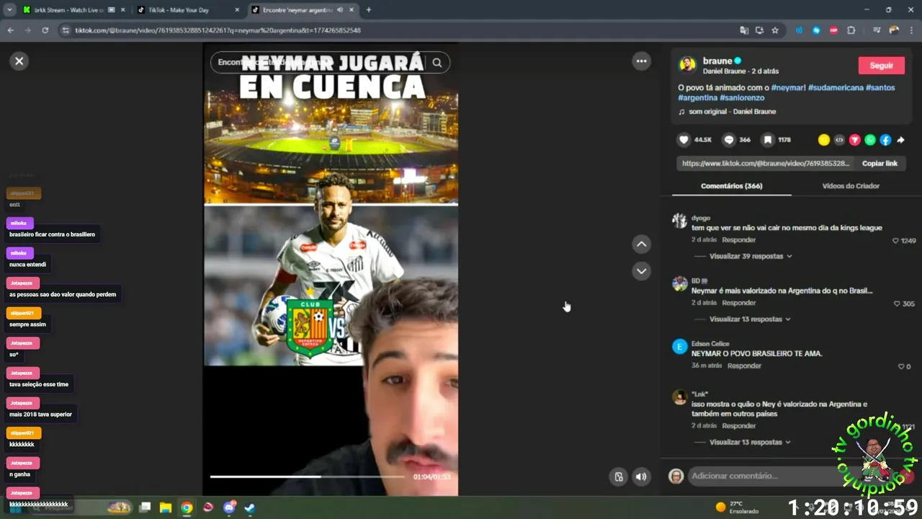Click the yellow repost icon
The image size is (922, 519).
824,140
